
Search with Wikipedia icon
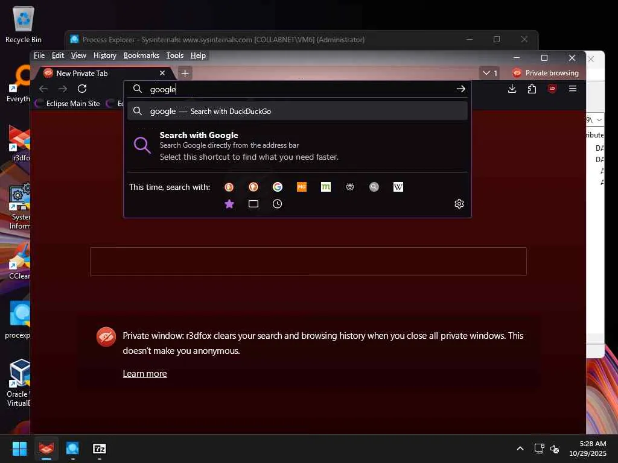point(398,187)
